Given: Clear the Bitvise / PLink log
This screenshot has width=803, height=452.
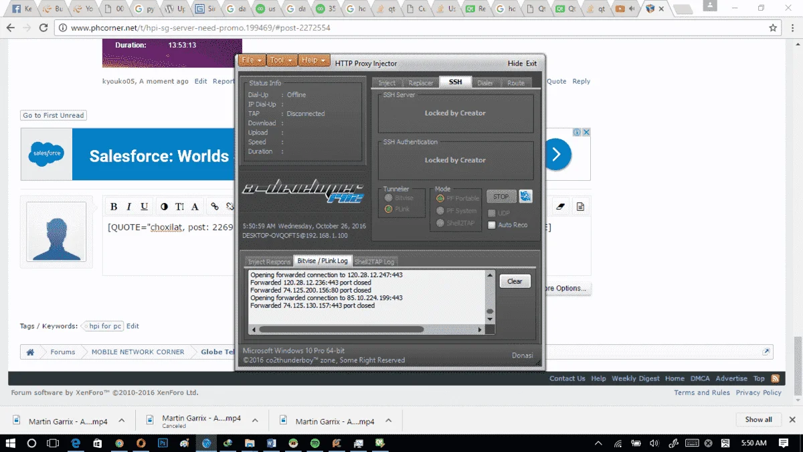Looking at the screenshot, I should point(515,281).
